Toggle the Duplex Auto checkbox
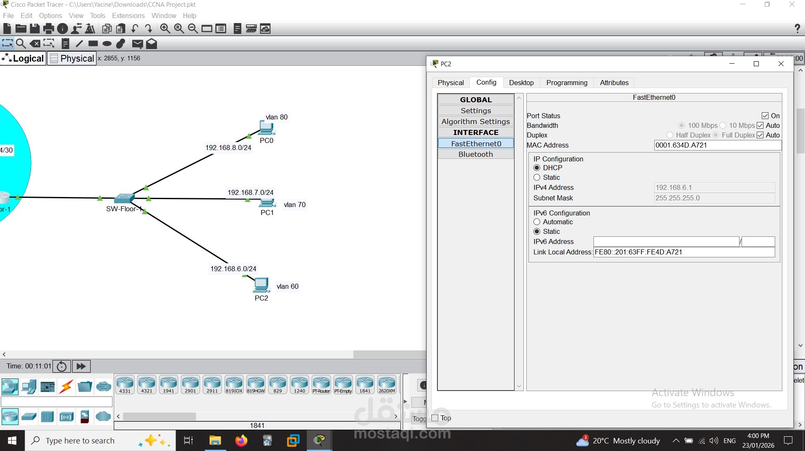Image resolution: width=805 pixels, height=451 pixels. coord(760,135)
